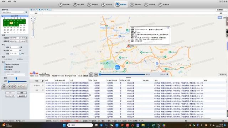This screenshot has height=128, width=228.
Task: Click the taskbar search box
Action: point(80,125)
